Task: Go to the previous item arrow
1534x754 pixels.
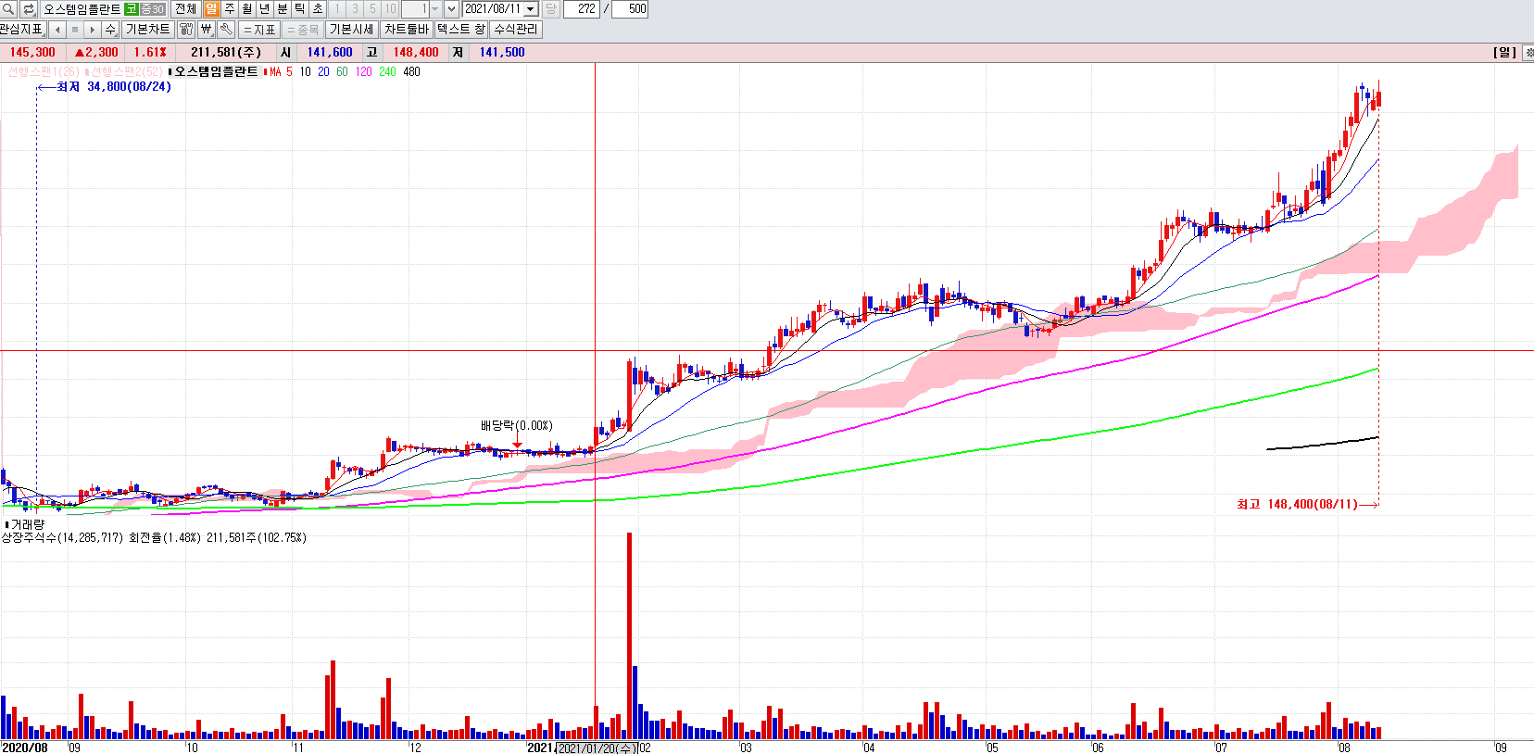Action: click(57, 30)
